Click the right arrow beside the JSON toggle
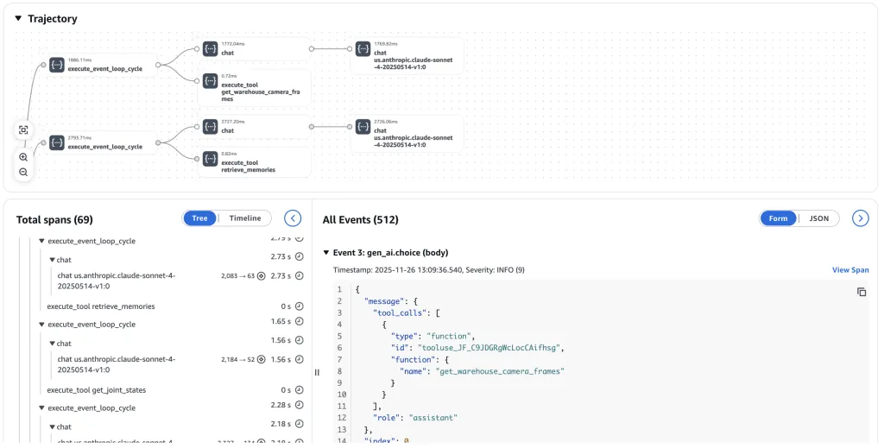 pyautogui.click(x=860, y=218)
